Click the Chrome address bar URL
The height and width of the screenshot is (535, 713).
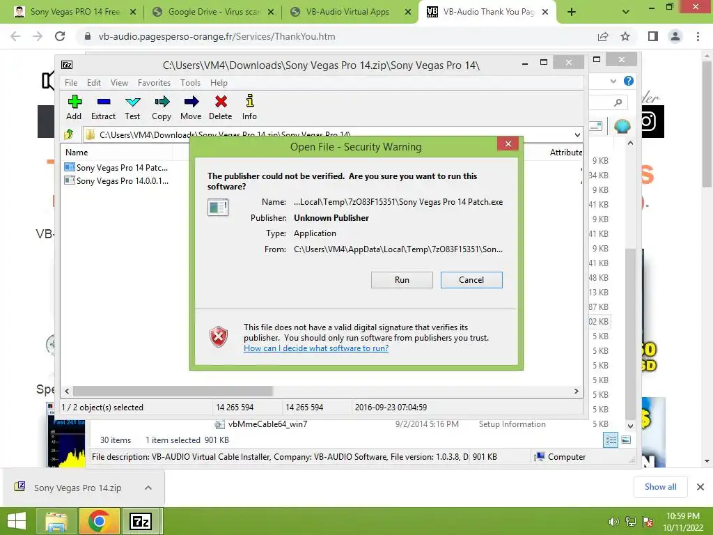pos(217,36)
